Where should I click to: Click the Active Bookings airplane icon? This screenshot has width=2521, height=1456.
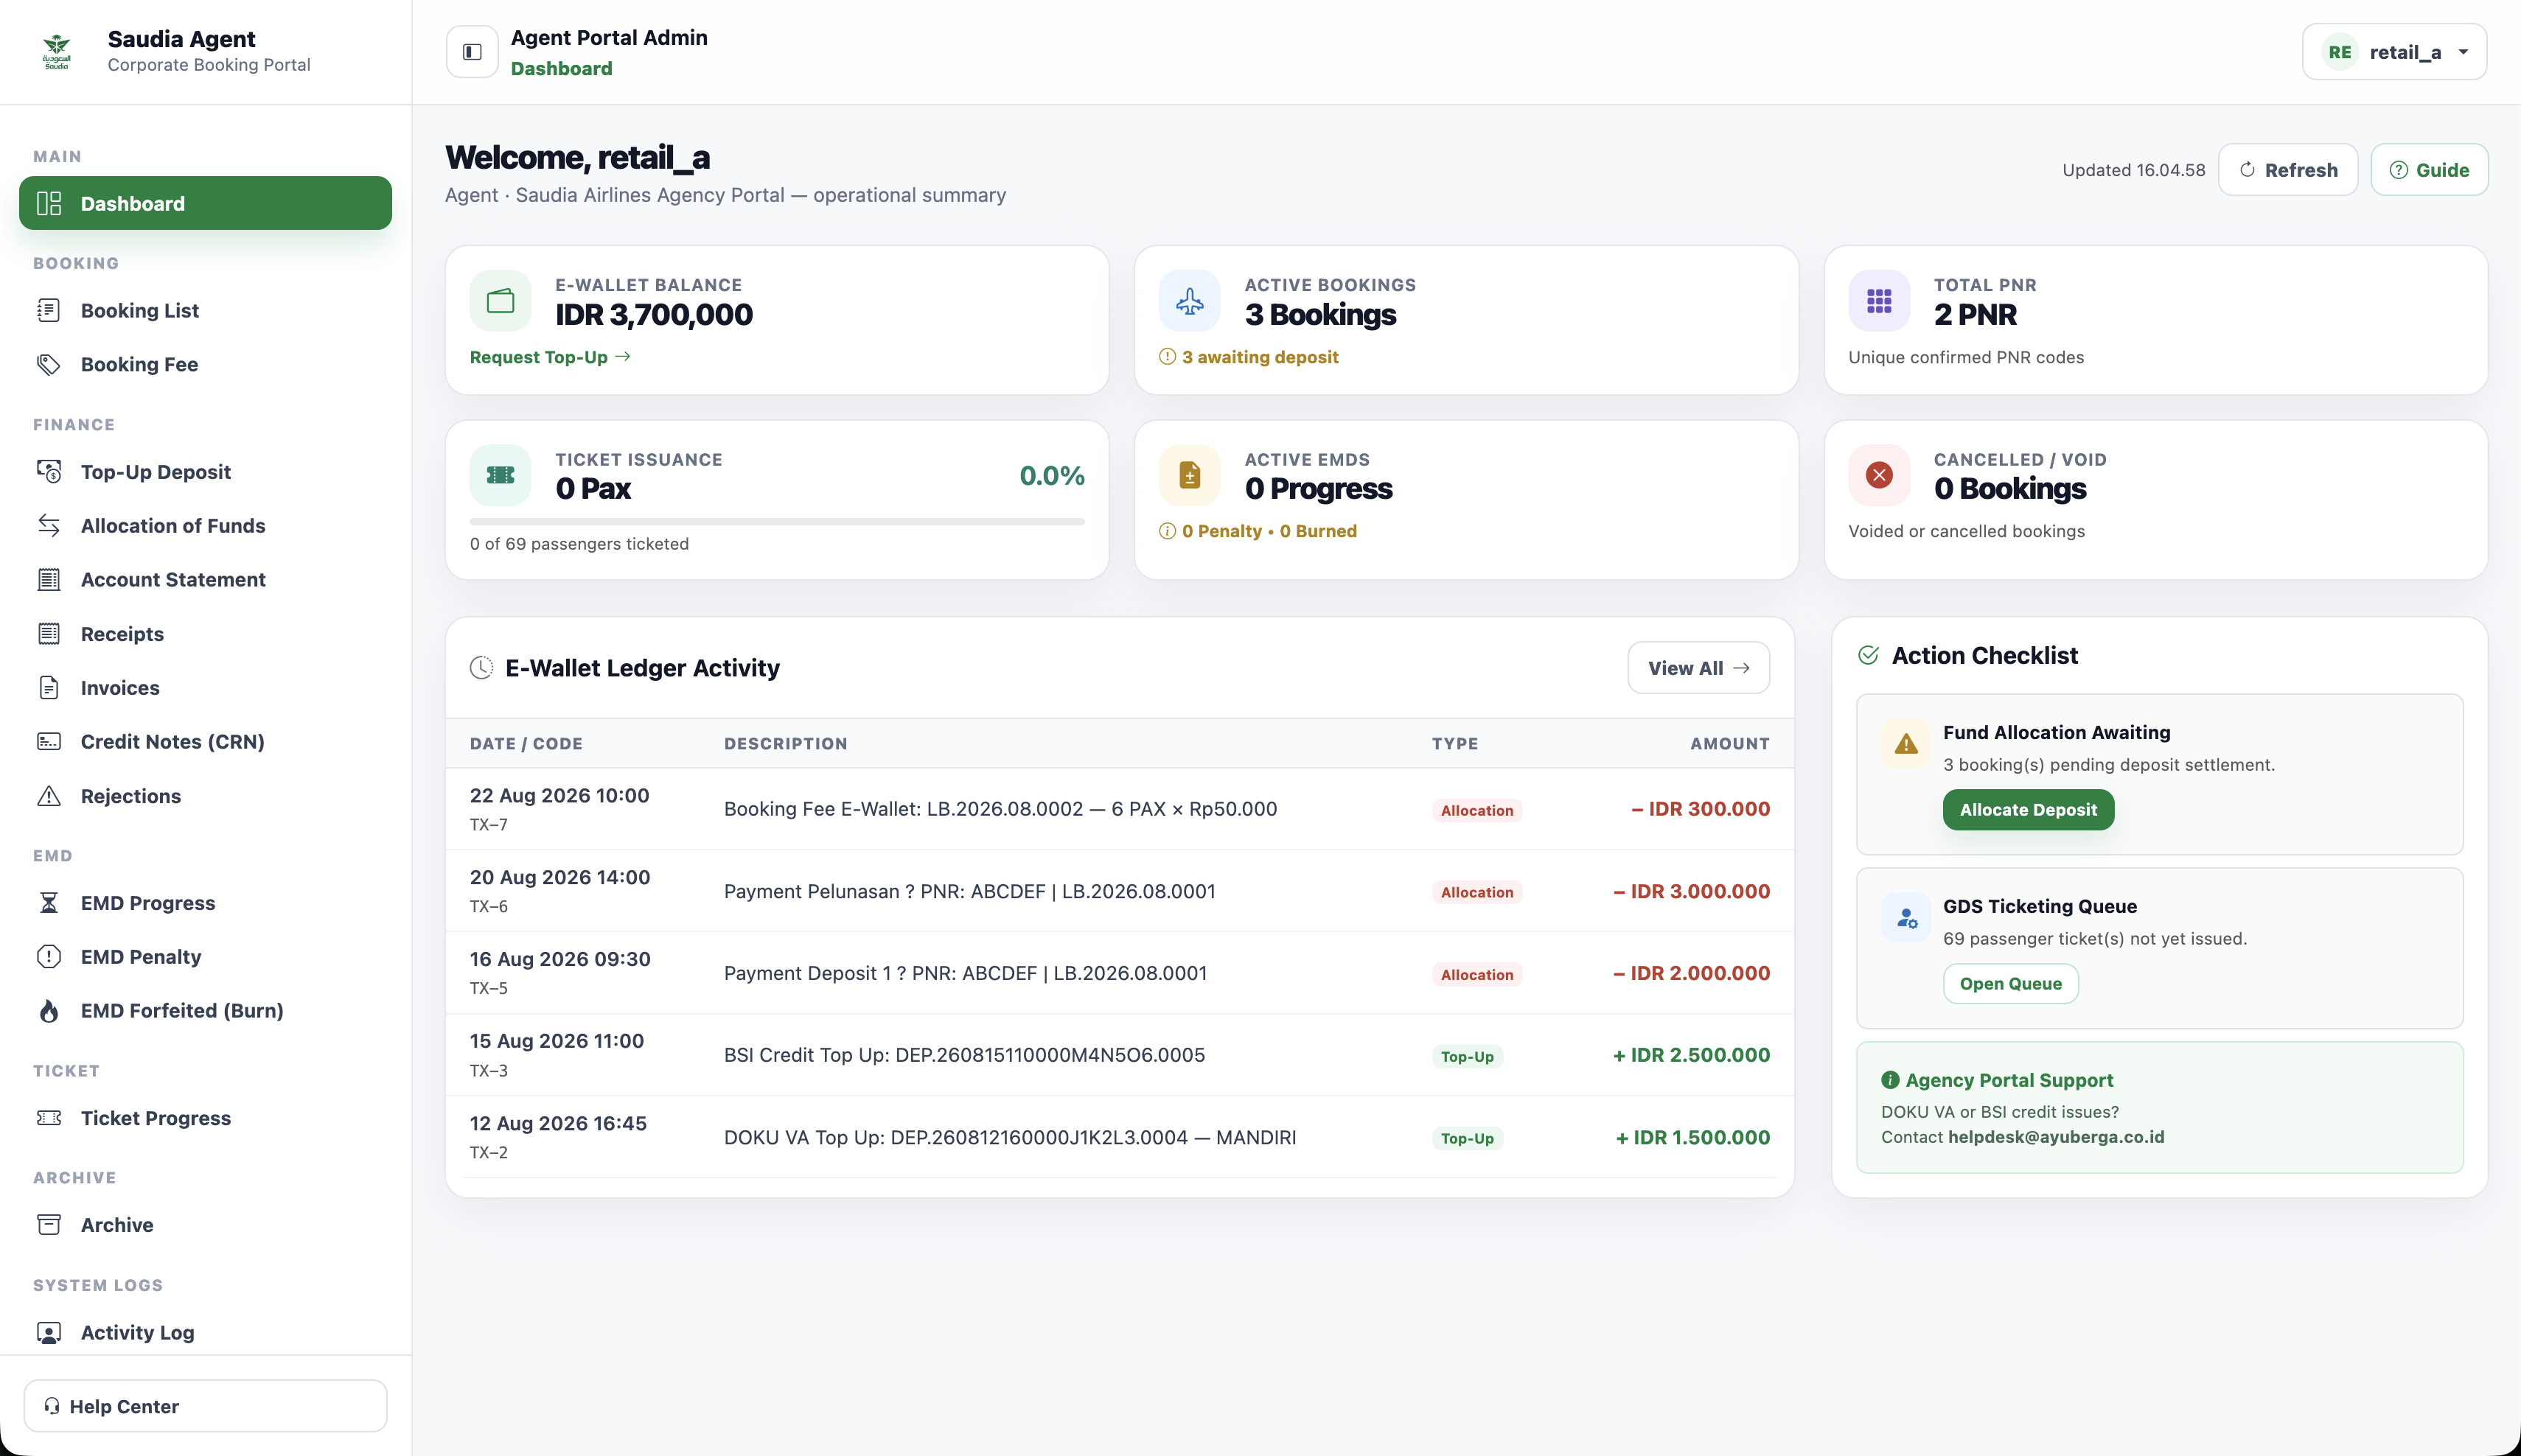[1190, 301]
